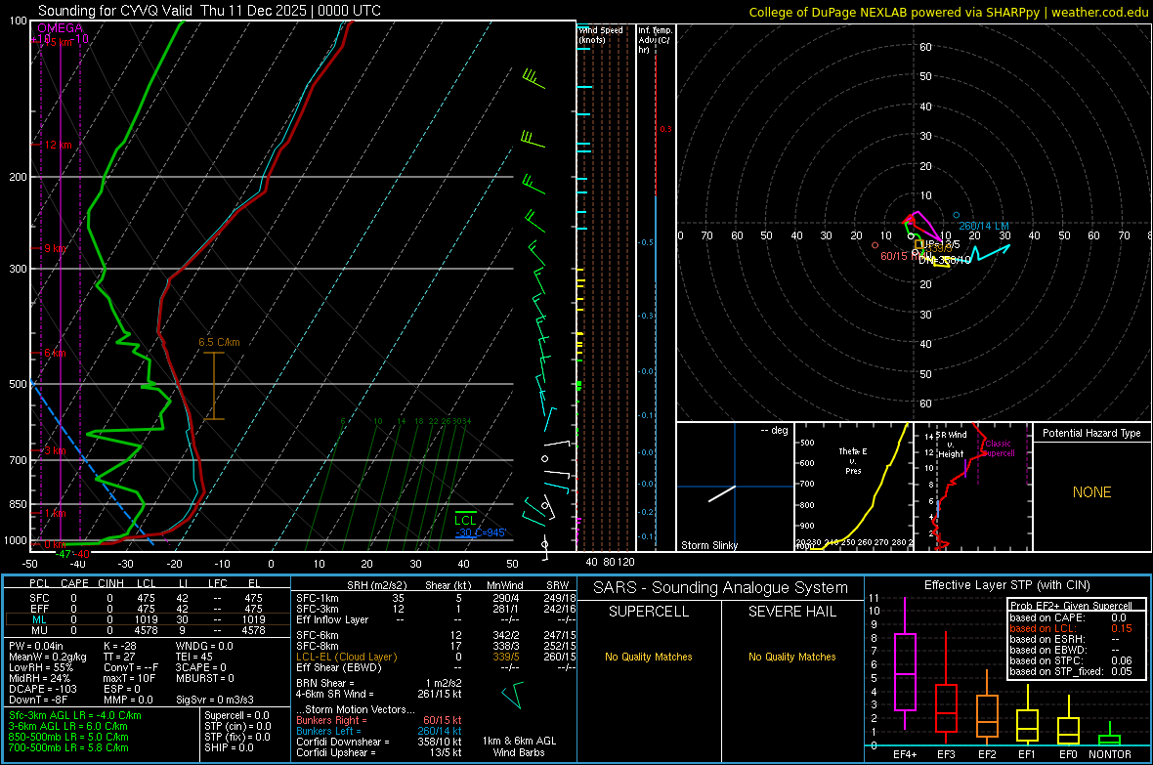
Task: Click the Potential Hazard Type header
Action: pos(1091,433)
